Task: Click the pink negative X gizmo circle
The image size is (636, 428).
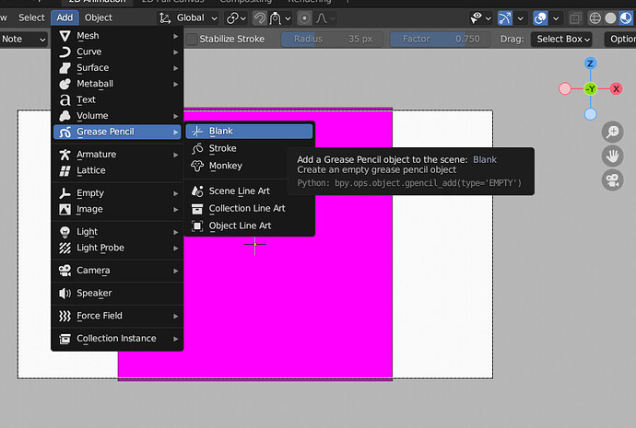Action: pos(565,88)
